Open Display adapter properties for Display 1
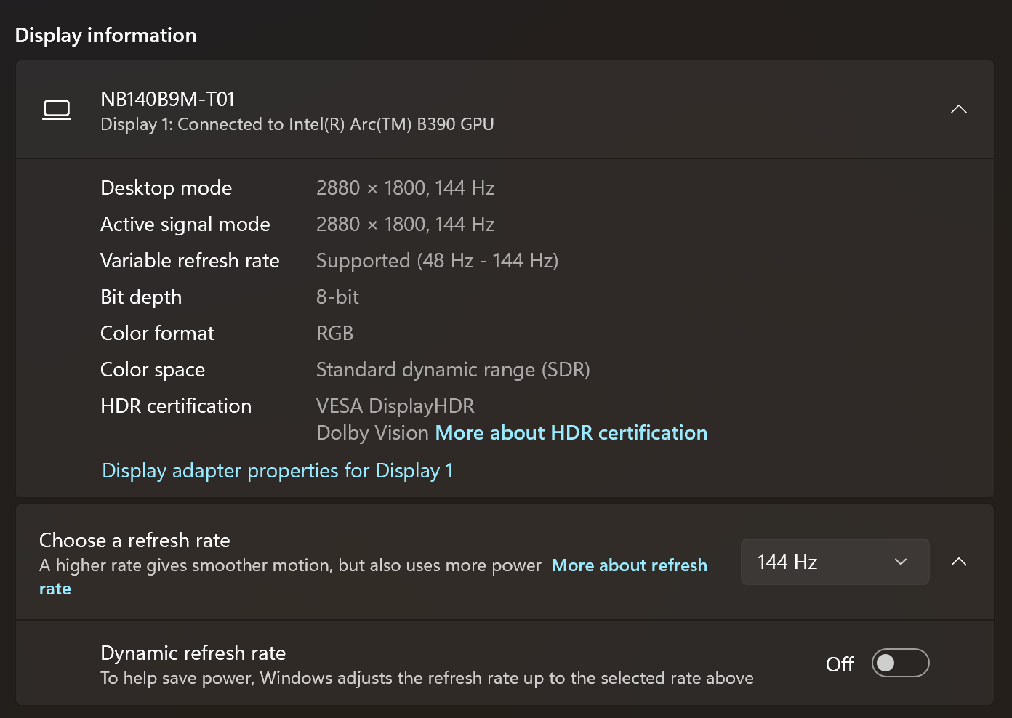Viewport: 1012px width, 718px height. click(278, 471)
